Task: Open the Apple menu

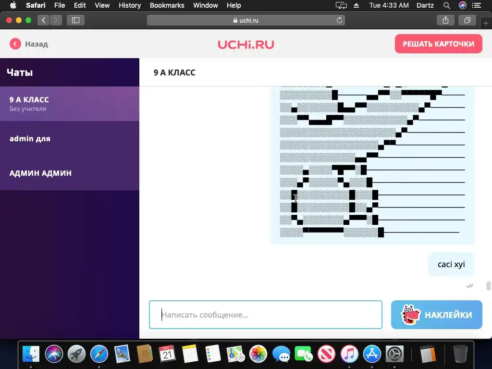Action: pos(13,5)
